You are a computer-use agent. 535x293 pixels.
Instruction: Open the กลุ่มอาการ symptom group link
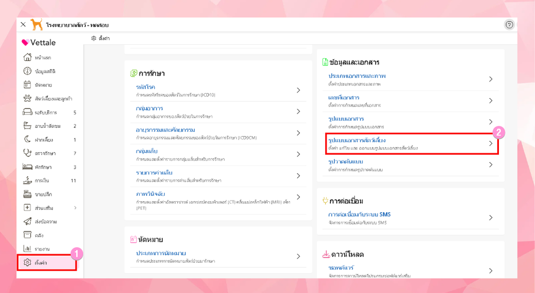click(x=149, y=109)
